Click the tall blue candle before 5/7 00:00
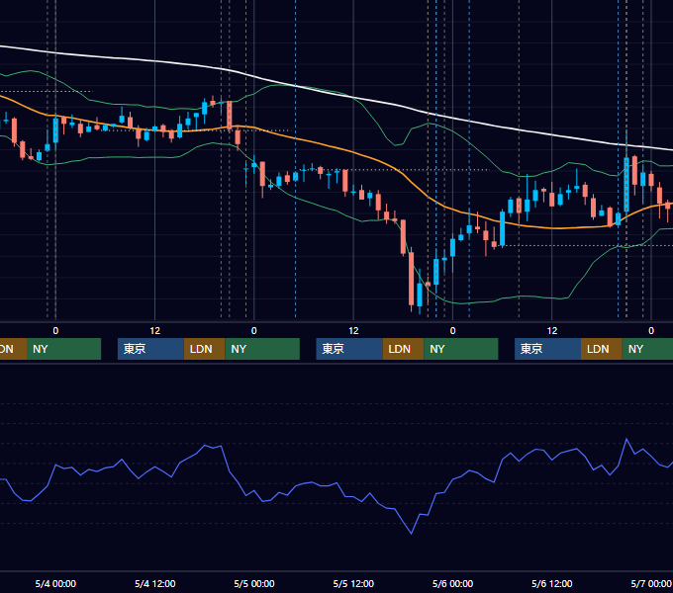The height and width of the screenshot is (593, 673). (x=626, y=184)
